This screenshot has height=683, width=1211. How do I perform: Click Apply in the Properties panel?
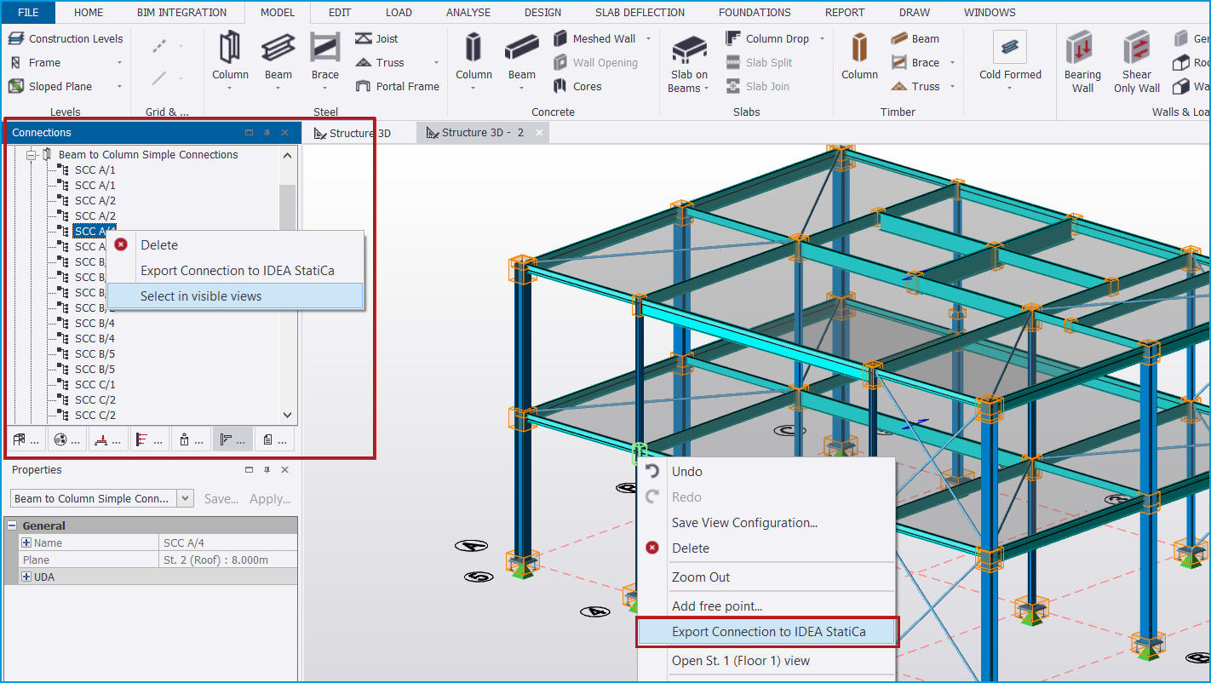[x=270, y=499]
